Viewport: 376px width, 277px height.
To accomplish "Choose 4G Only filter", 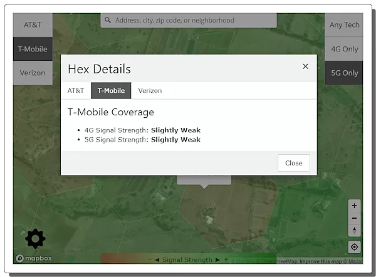I will [344, 49].
